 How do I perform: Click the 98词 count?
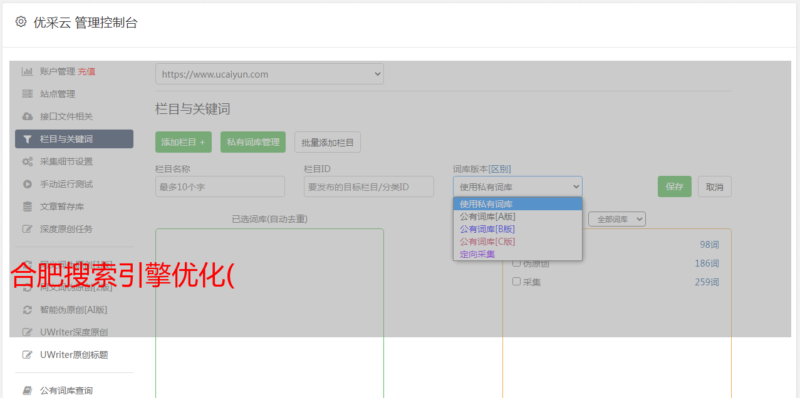(709, 245)
